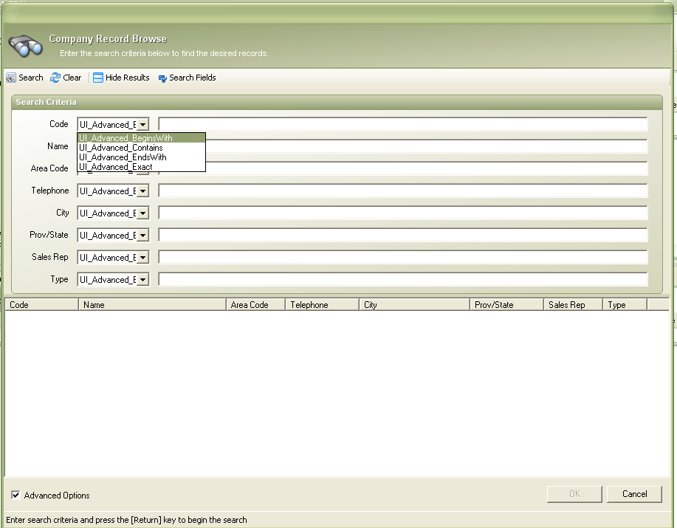Image resolution: width=677 pixels, height=528 pixels.
Task: Open the Sales Rep match-type dropdown
Action: click(x=142, y=258)
